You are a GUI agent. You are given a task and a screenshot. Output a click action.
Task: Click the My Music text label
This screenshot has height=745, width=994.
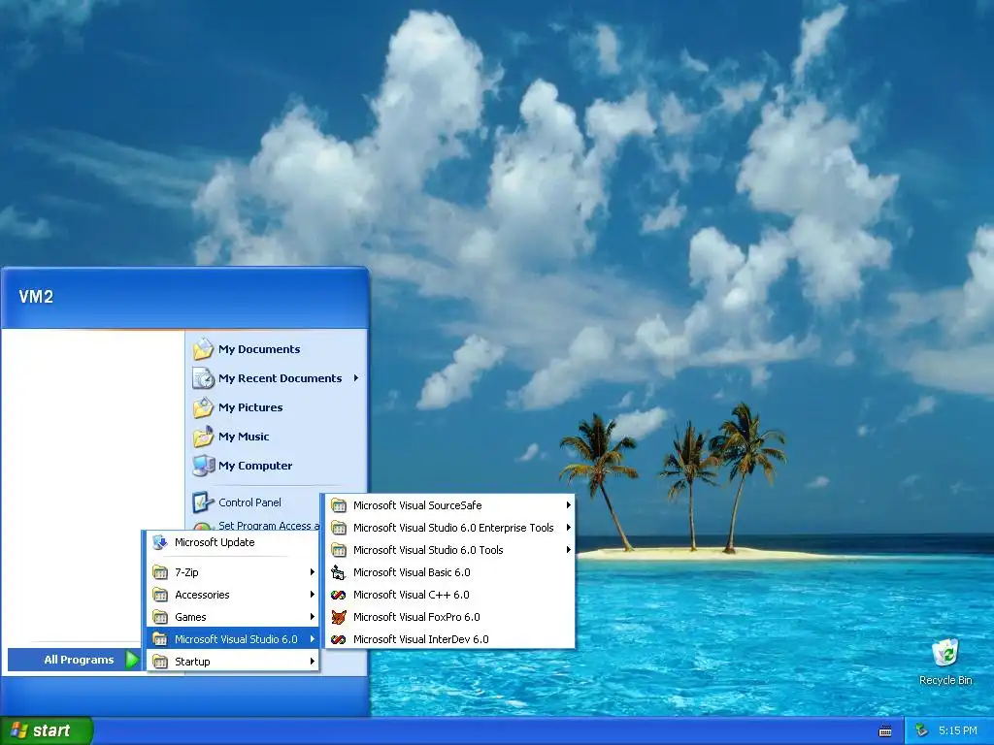[x=244, y=437]
